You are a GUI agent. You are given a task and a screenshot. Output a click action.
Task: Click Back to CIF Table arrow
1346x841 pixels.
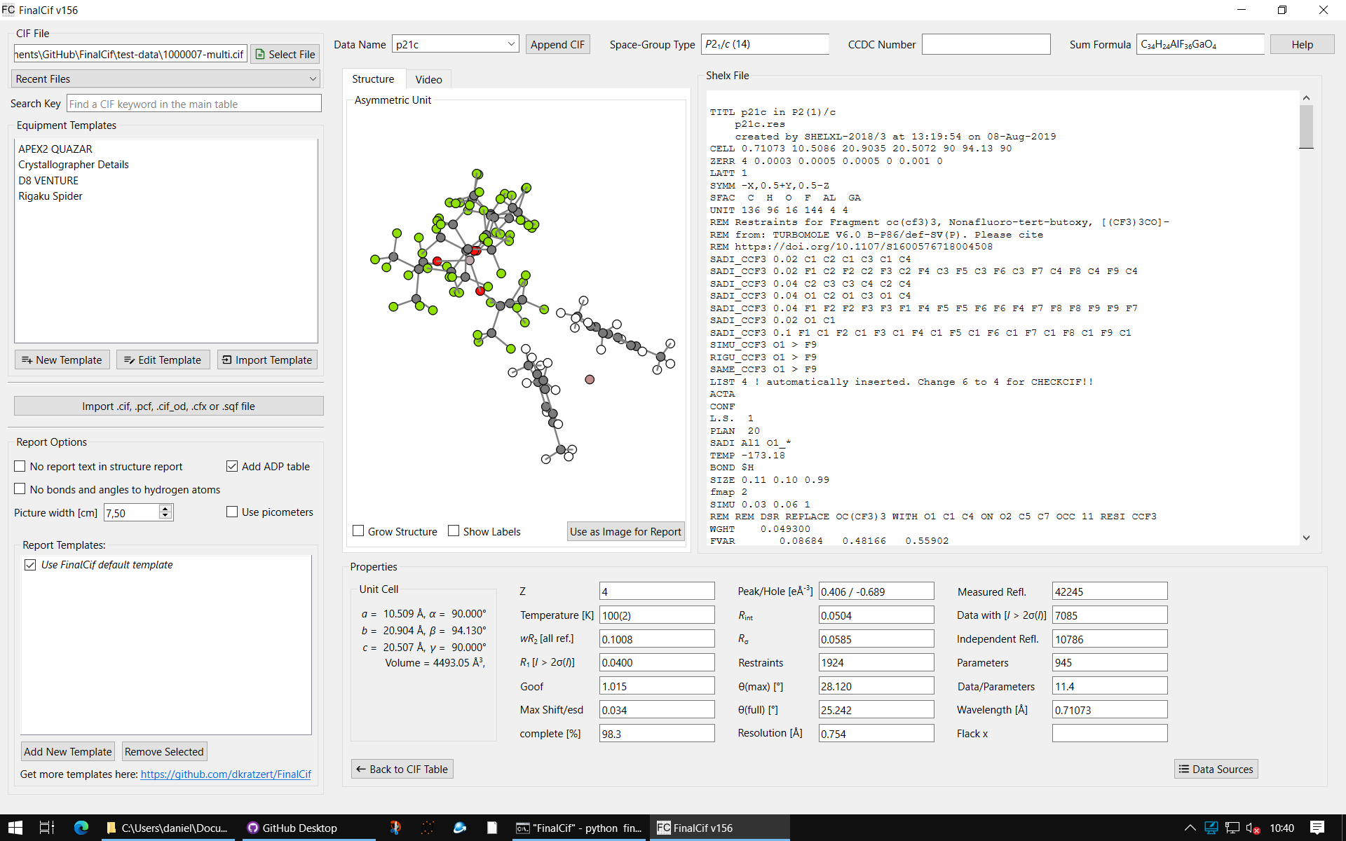coord(361,770)
